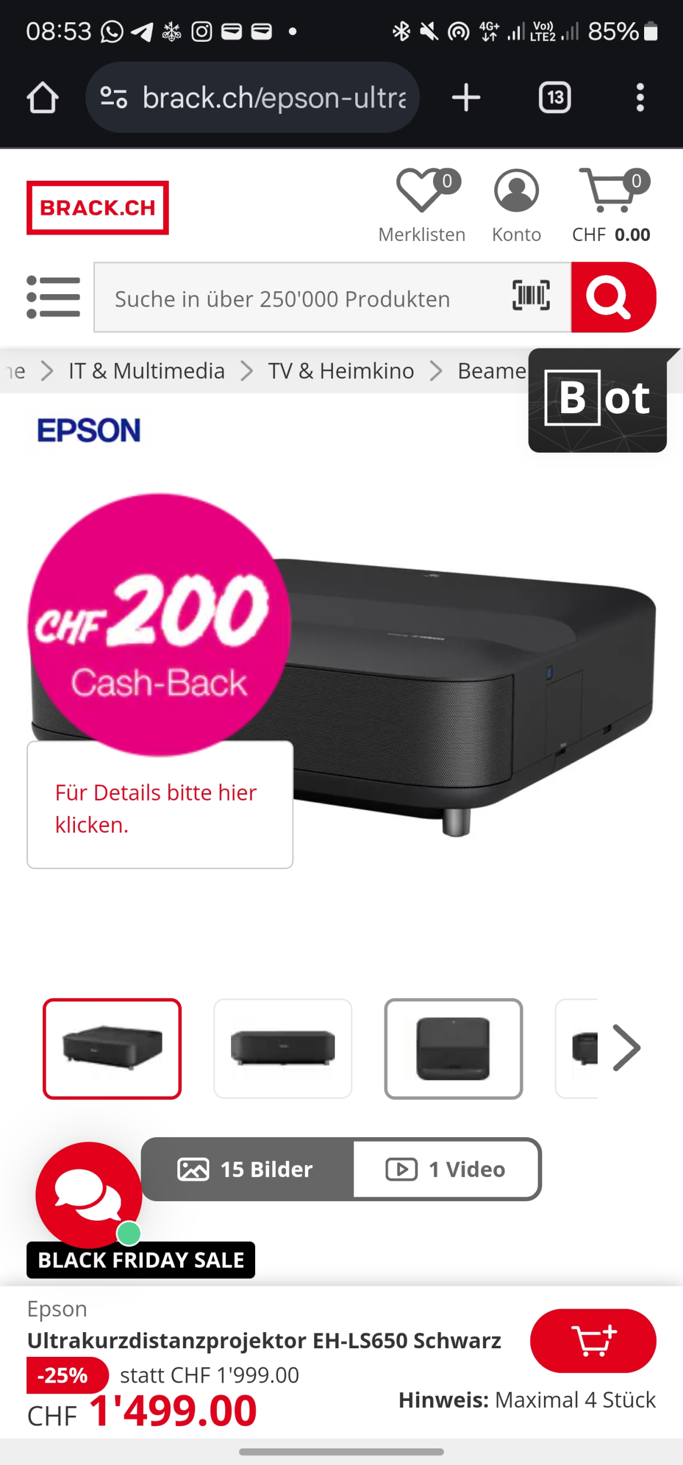Viewport: 683px width, 1465px height.
Task: Tap the browser home icon
Action: pos(42,97)
